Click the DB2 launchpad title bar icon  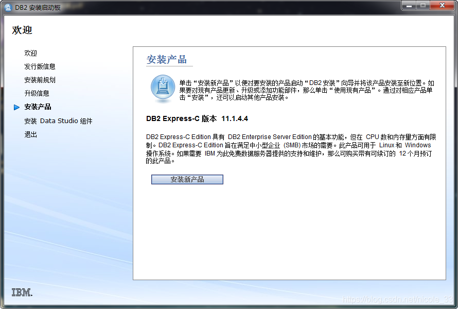[8, 7]
